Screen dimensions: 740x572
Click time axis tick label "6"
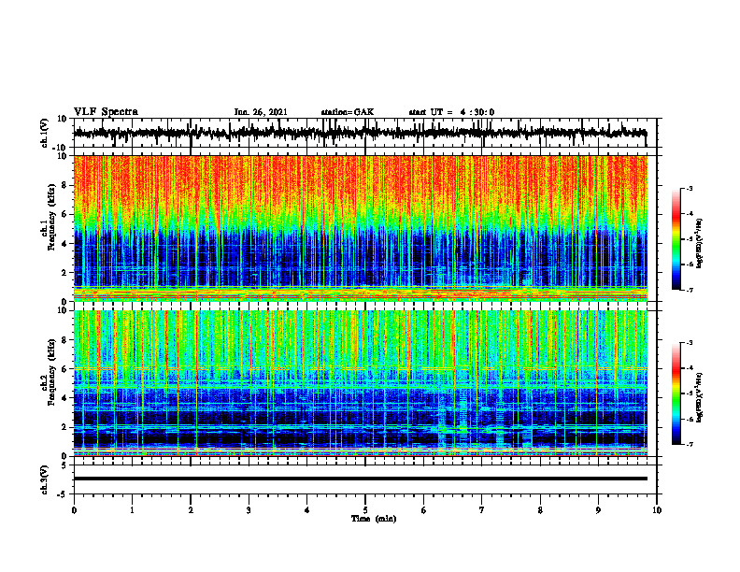click(424, 510)
